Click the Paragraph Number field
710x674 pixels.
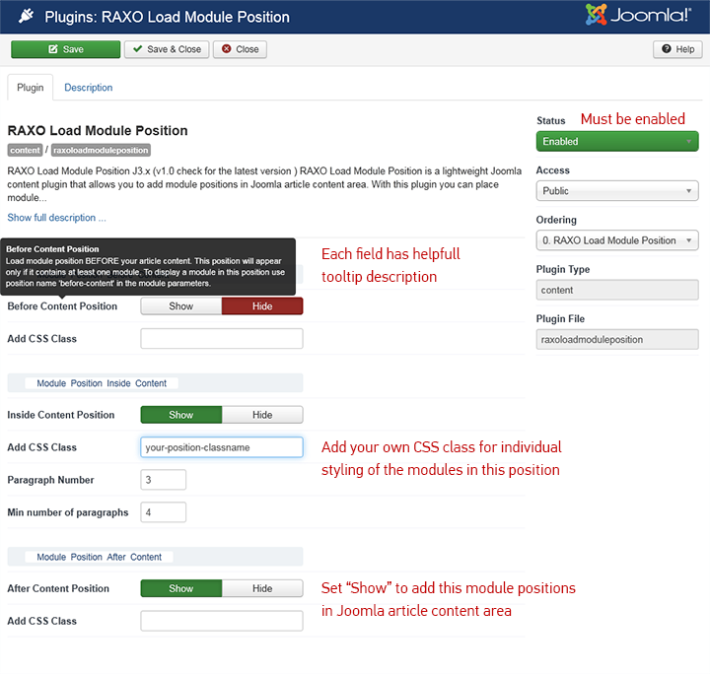click(x=164, y=480)
